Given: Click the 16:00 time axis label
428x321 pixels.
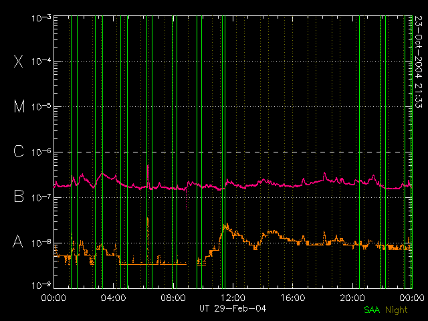Looking at the screenshot, I should [293, 298].
